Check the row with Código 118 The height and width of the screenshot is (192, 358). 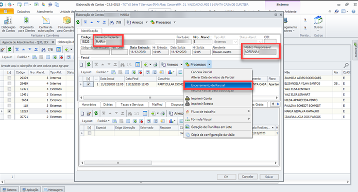9,105
